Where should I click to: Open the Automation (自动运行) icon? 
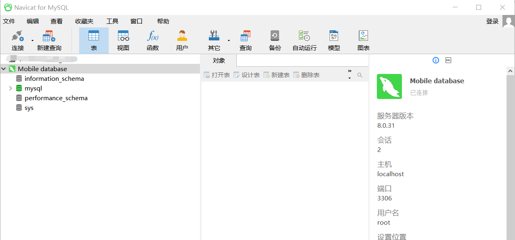click(304, 36)
